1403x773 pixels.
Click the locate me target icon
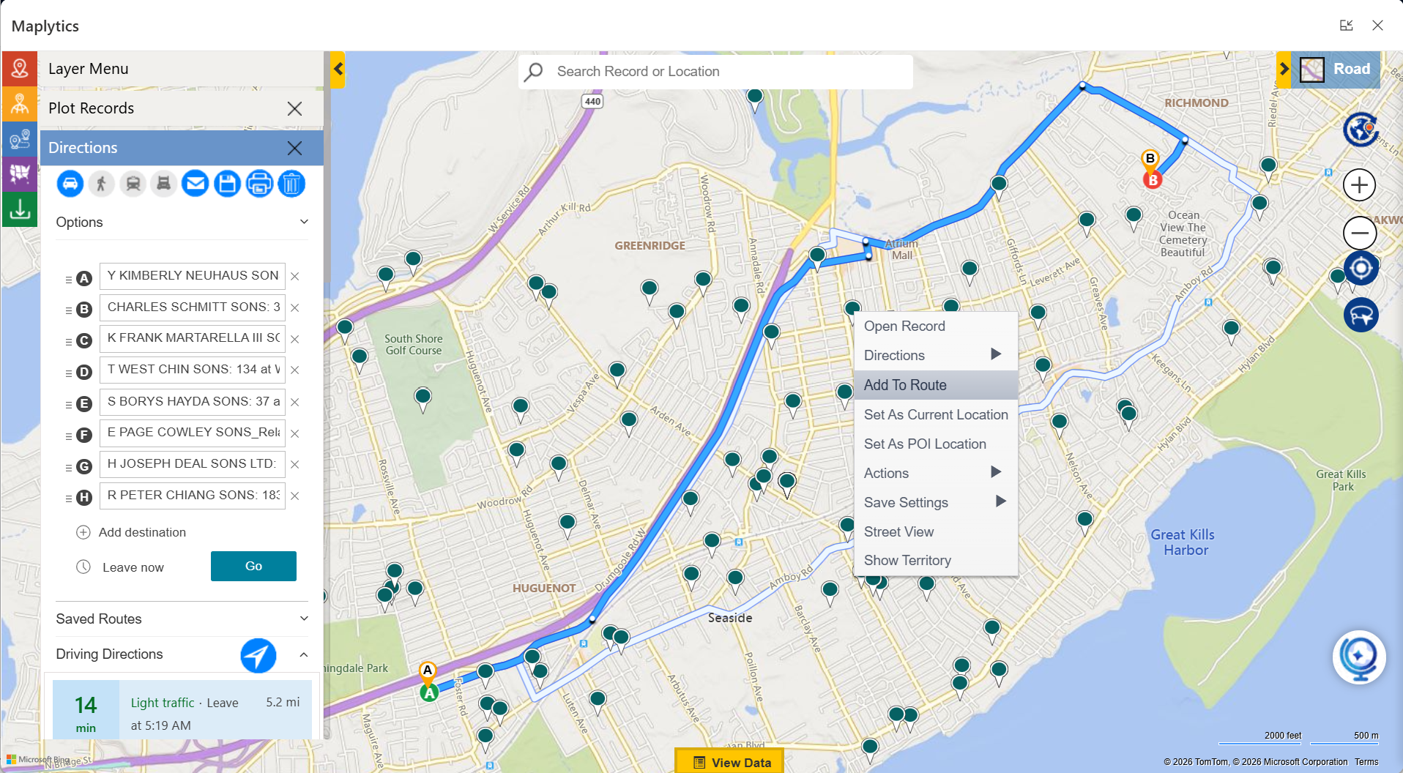1361,268
